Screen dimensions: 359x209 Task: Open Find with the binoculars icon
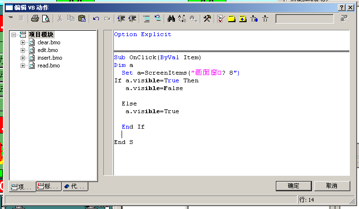click(x=171, y=19)
